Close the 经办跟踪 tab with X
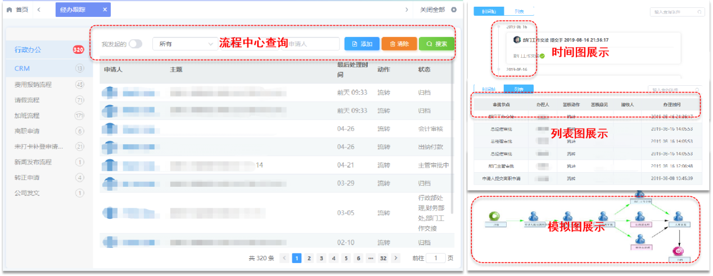Screen dimensions: 713x276 (x=105, y=10)
